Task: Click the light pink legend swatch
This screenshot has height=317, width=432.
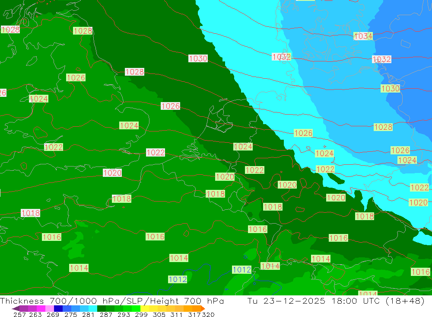Action: tap(49, 308)
